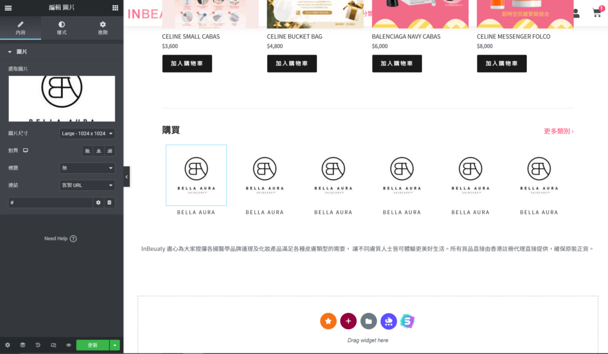Open the user account icon
Image resolution: width=608 pixels, height=354 pixels.
pyautogui.click(x=576, y=14)
